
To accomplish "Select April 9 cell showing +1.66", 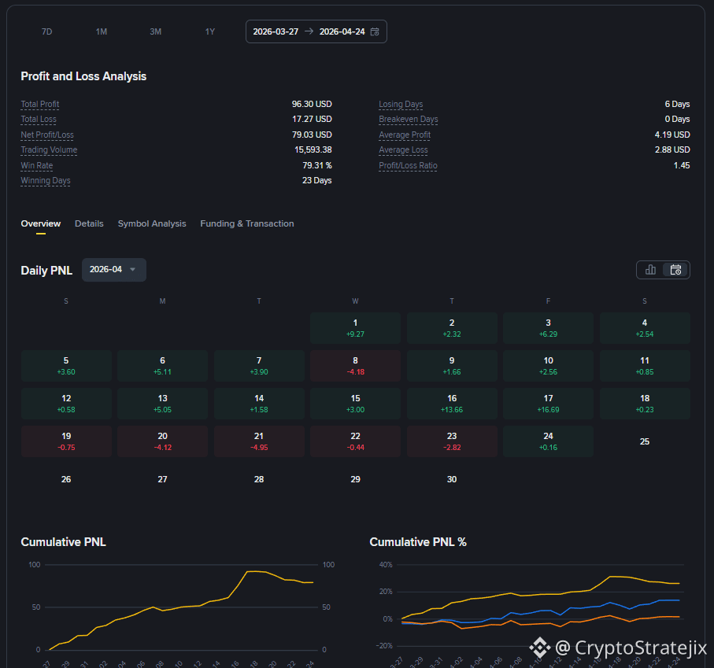I will 452,366.
